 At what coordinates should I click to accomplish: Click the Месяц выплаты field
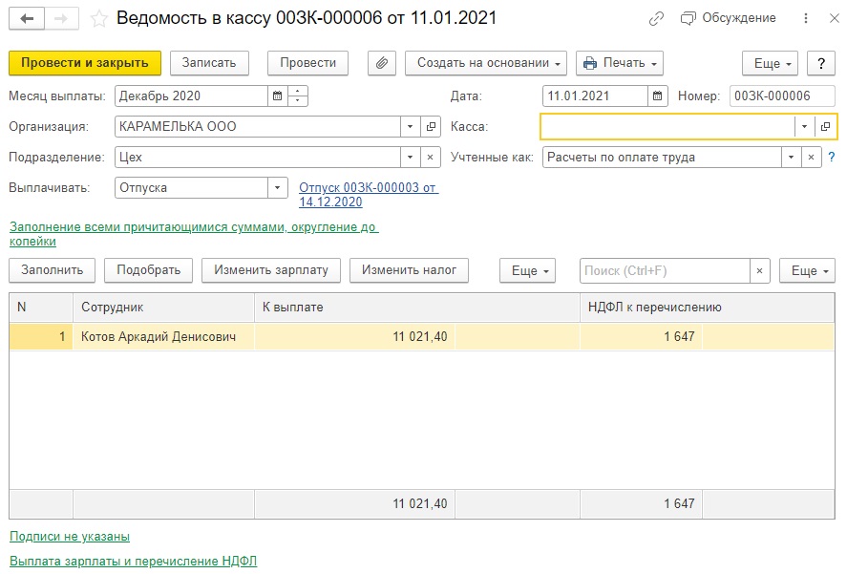pos(191,96)
